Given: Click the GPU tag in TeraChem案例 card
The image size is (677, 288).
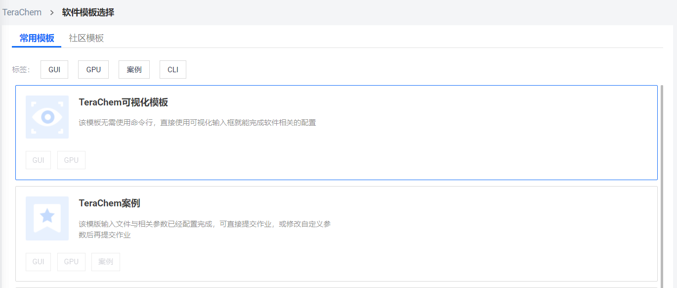Looking at the screenshot, I should point(71,262).
